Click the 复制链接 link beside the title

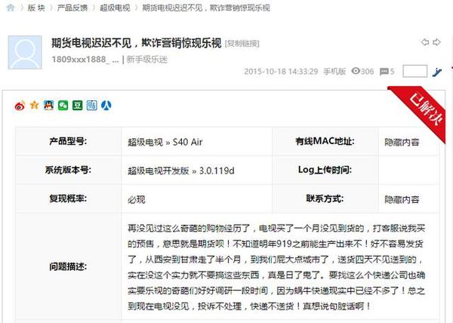(242, 44)
